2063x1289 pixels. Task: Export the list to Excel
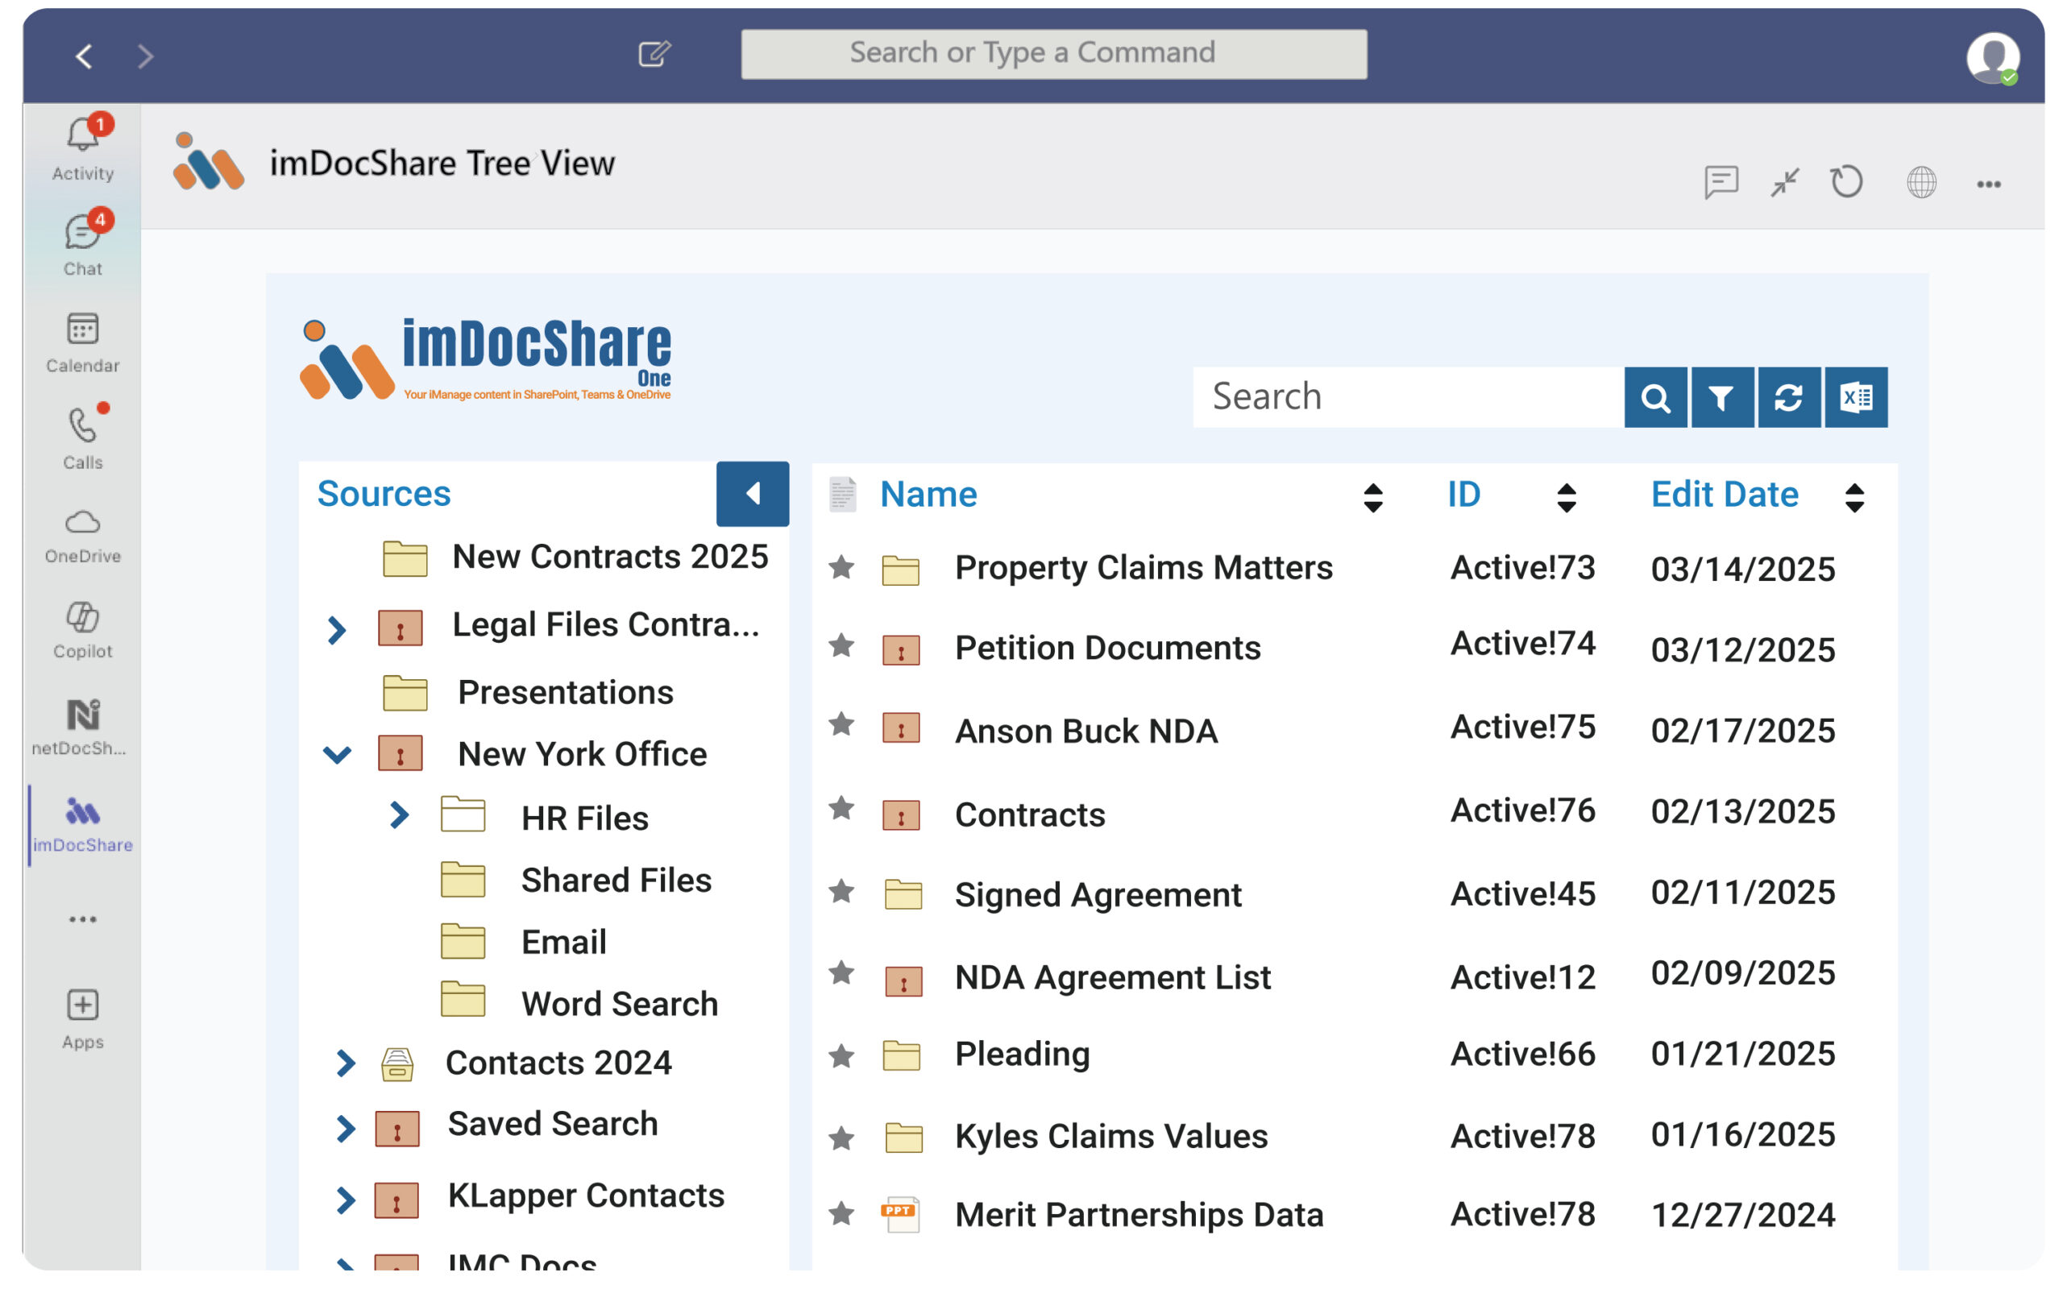(1856, 397)
